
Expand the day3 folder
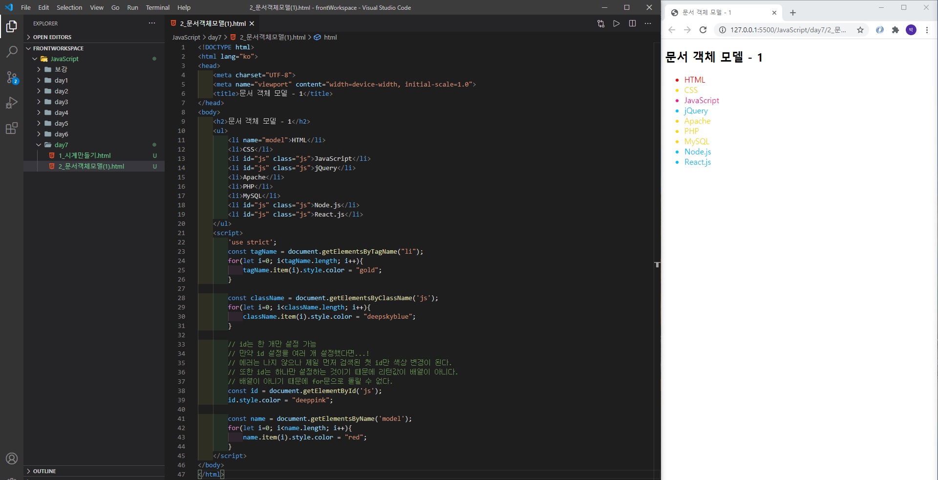[x=94, y=102]
